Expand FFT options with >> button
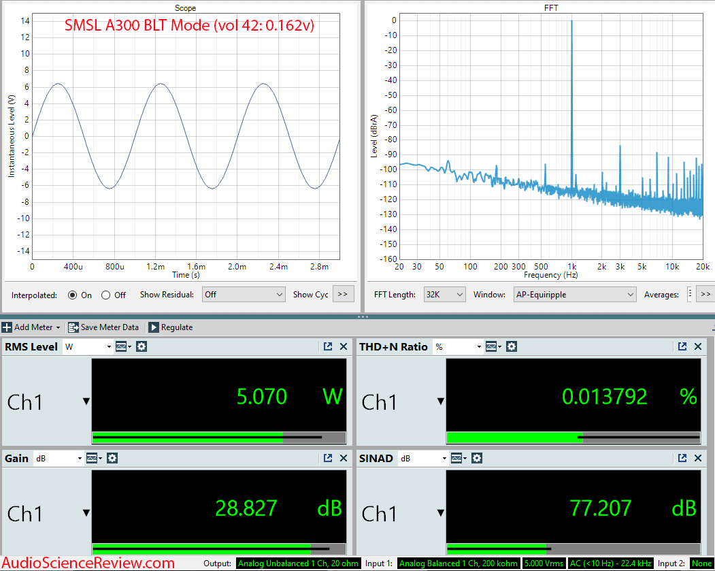The height and width of the screenshot is (571, 715). pos(706,294)
